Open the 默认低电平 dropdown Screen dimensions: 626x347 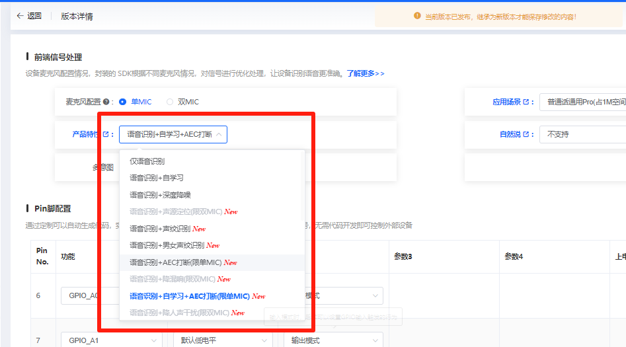[223, 340]
